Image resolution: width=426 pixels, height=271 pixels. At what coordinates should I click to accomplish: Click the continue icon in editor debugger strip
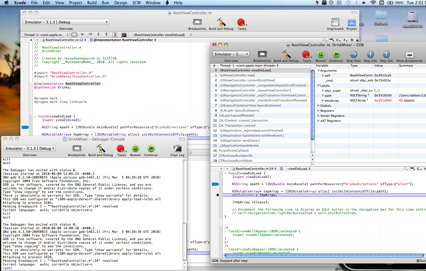point(83,35)
